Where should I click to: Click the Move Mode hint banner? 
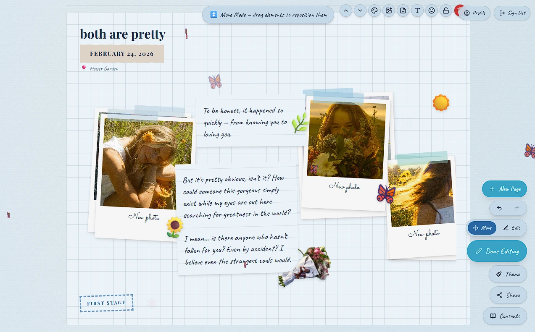268,15
